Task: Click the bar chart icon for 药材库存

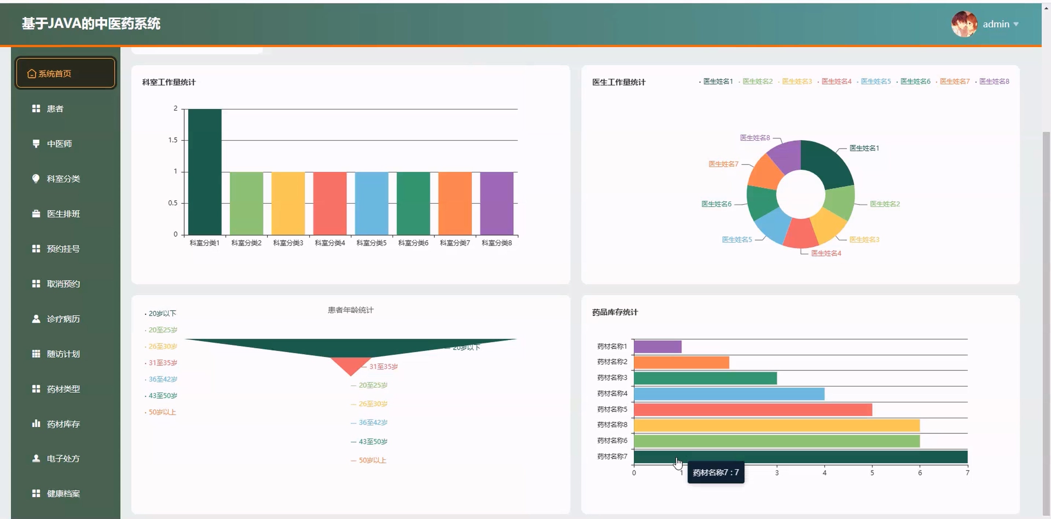Action: (36, 424)
